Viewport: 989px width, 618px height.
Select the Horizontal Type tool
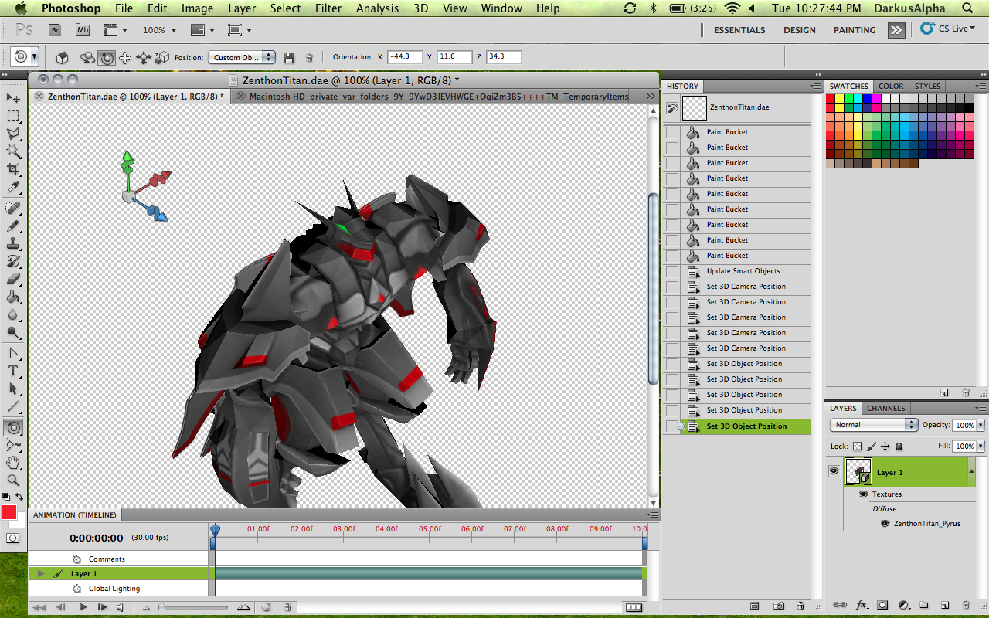pyautogui.click(x=13, y=371)
